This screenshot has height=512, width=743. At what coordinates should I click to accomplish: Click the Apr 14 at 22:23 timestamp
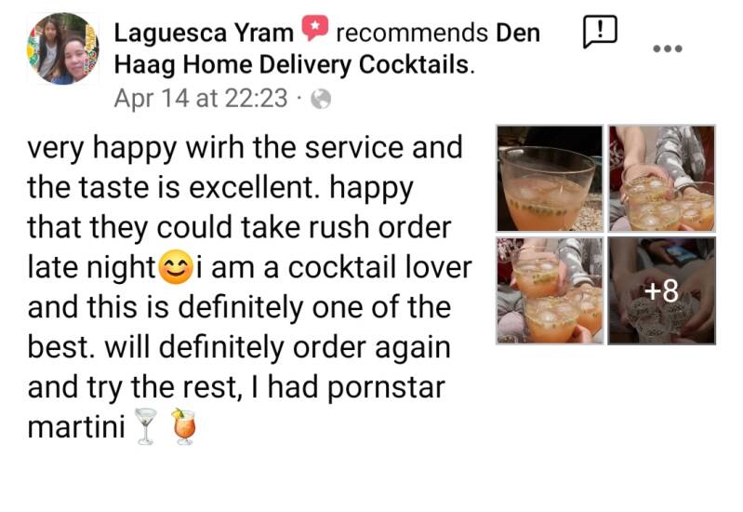click(201, 99)
